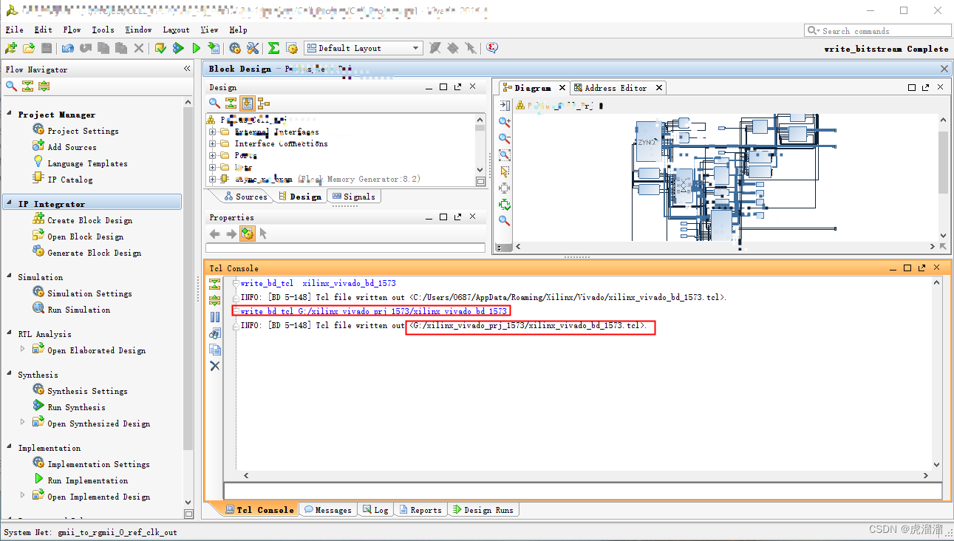The width and height of the screenshot is (954, 541).
Task: Select the Run Implementation play icon
Action: (x=38, y=480)
